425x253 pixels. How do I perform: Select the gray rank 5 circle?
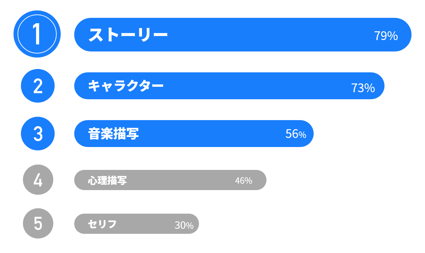(38, 223)
